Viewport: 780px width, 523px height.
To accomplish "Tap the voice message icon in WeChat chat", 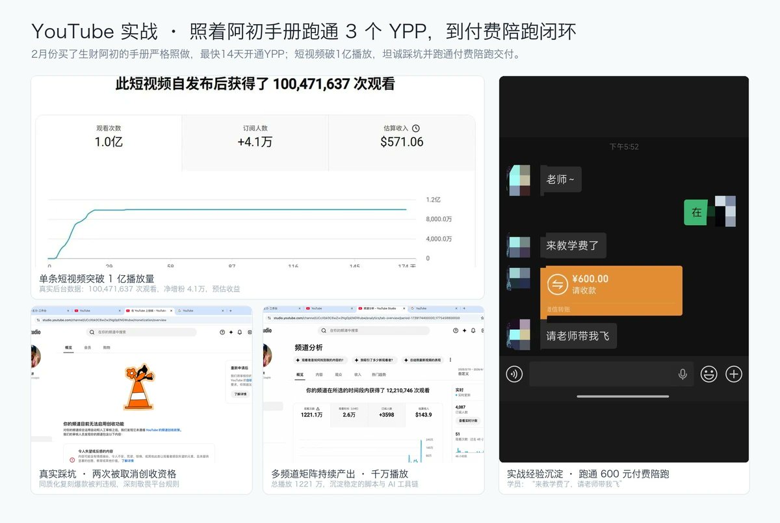I will pos(514,374).
